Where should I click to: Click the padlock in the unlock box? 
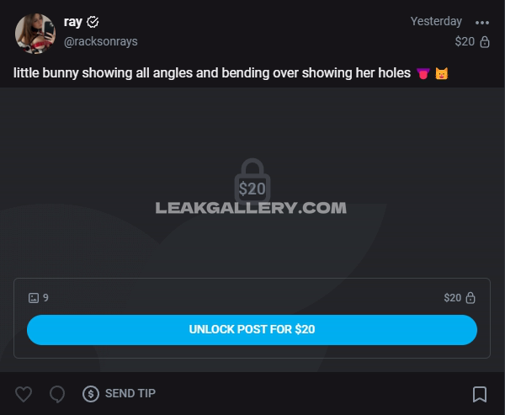pyautogui.click(x=470, y=298)
